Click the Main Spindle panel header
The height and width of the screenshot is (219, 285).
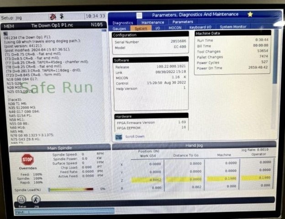(x=60, y=148)
